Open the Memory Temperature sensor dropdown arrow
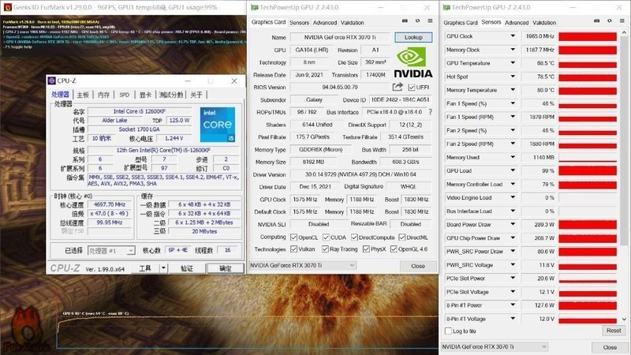Screen dimensions: 631x355 coord(513,90)
